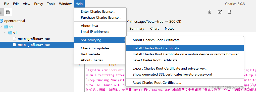Switch to the Summary tab
The height and width of the screenshot is (92, 256).
(137, 28)
